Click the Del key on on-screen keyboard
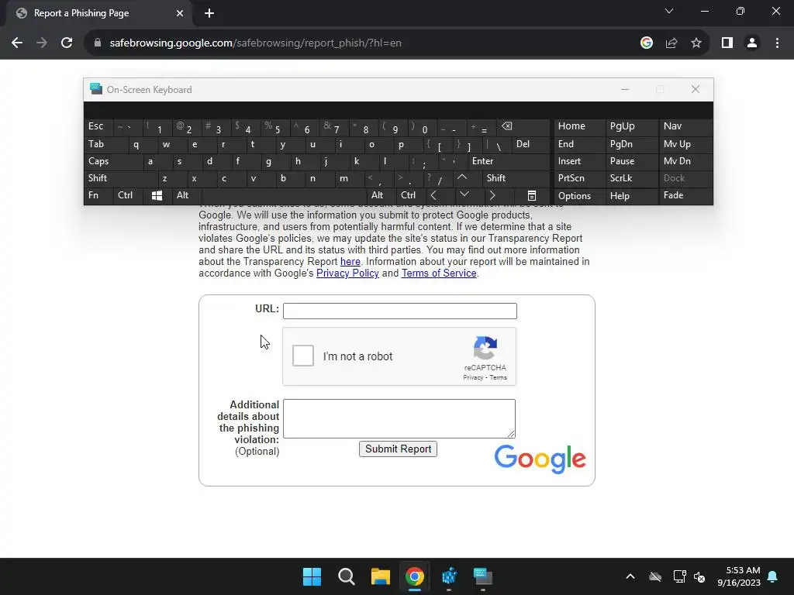Viewport: 794px width, 595px height. (530, 144)
